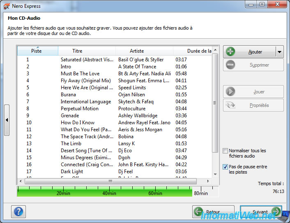The image size is (290, 223).
Task: Expand the left side panel arrow
Action: pyautogui.click(x=7, y=120)
